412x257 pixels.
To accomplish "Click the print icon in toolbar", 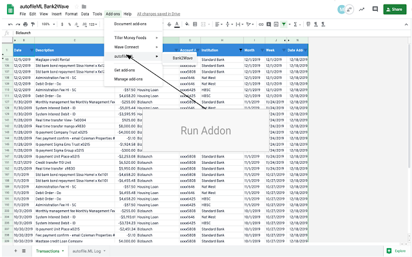I will click(x=25, y=24).
